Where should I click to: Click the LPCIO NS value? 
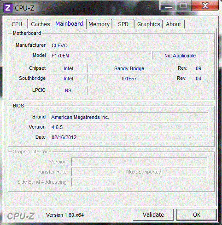click(x=68, y=90)
